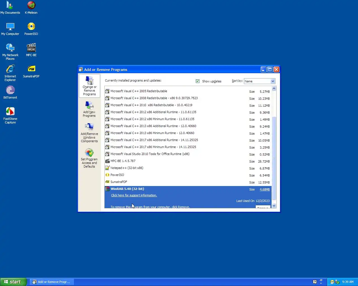Click title bar icon of Add or Remove Programs
358x286 pixels.
click(x=81, y=70)
